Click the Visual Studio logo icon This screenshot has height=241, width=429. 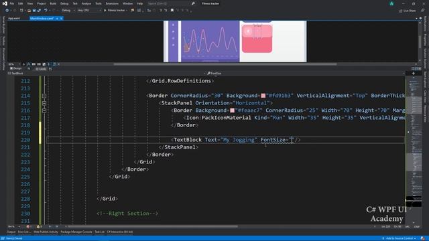pos(5,3)
